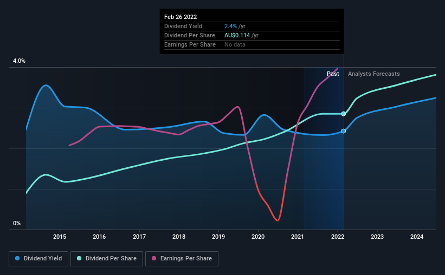The width and height of the screenshot is (445, 275).
Task: Toggle the Earnings Per Share legend series
Action: point(182,259)
